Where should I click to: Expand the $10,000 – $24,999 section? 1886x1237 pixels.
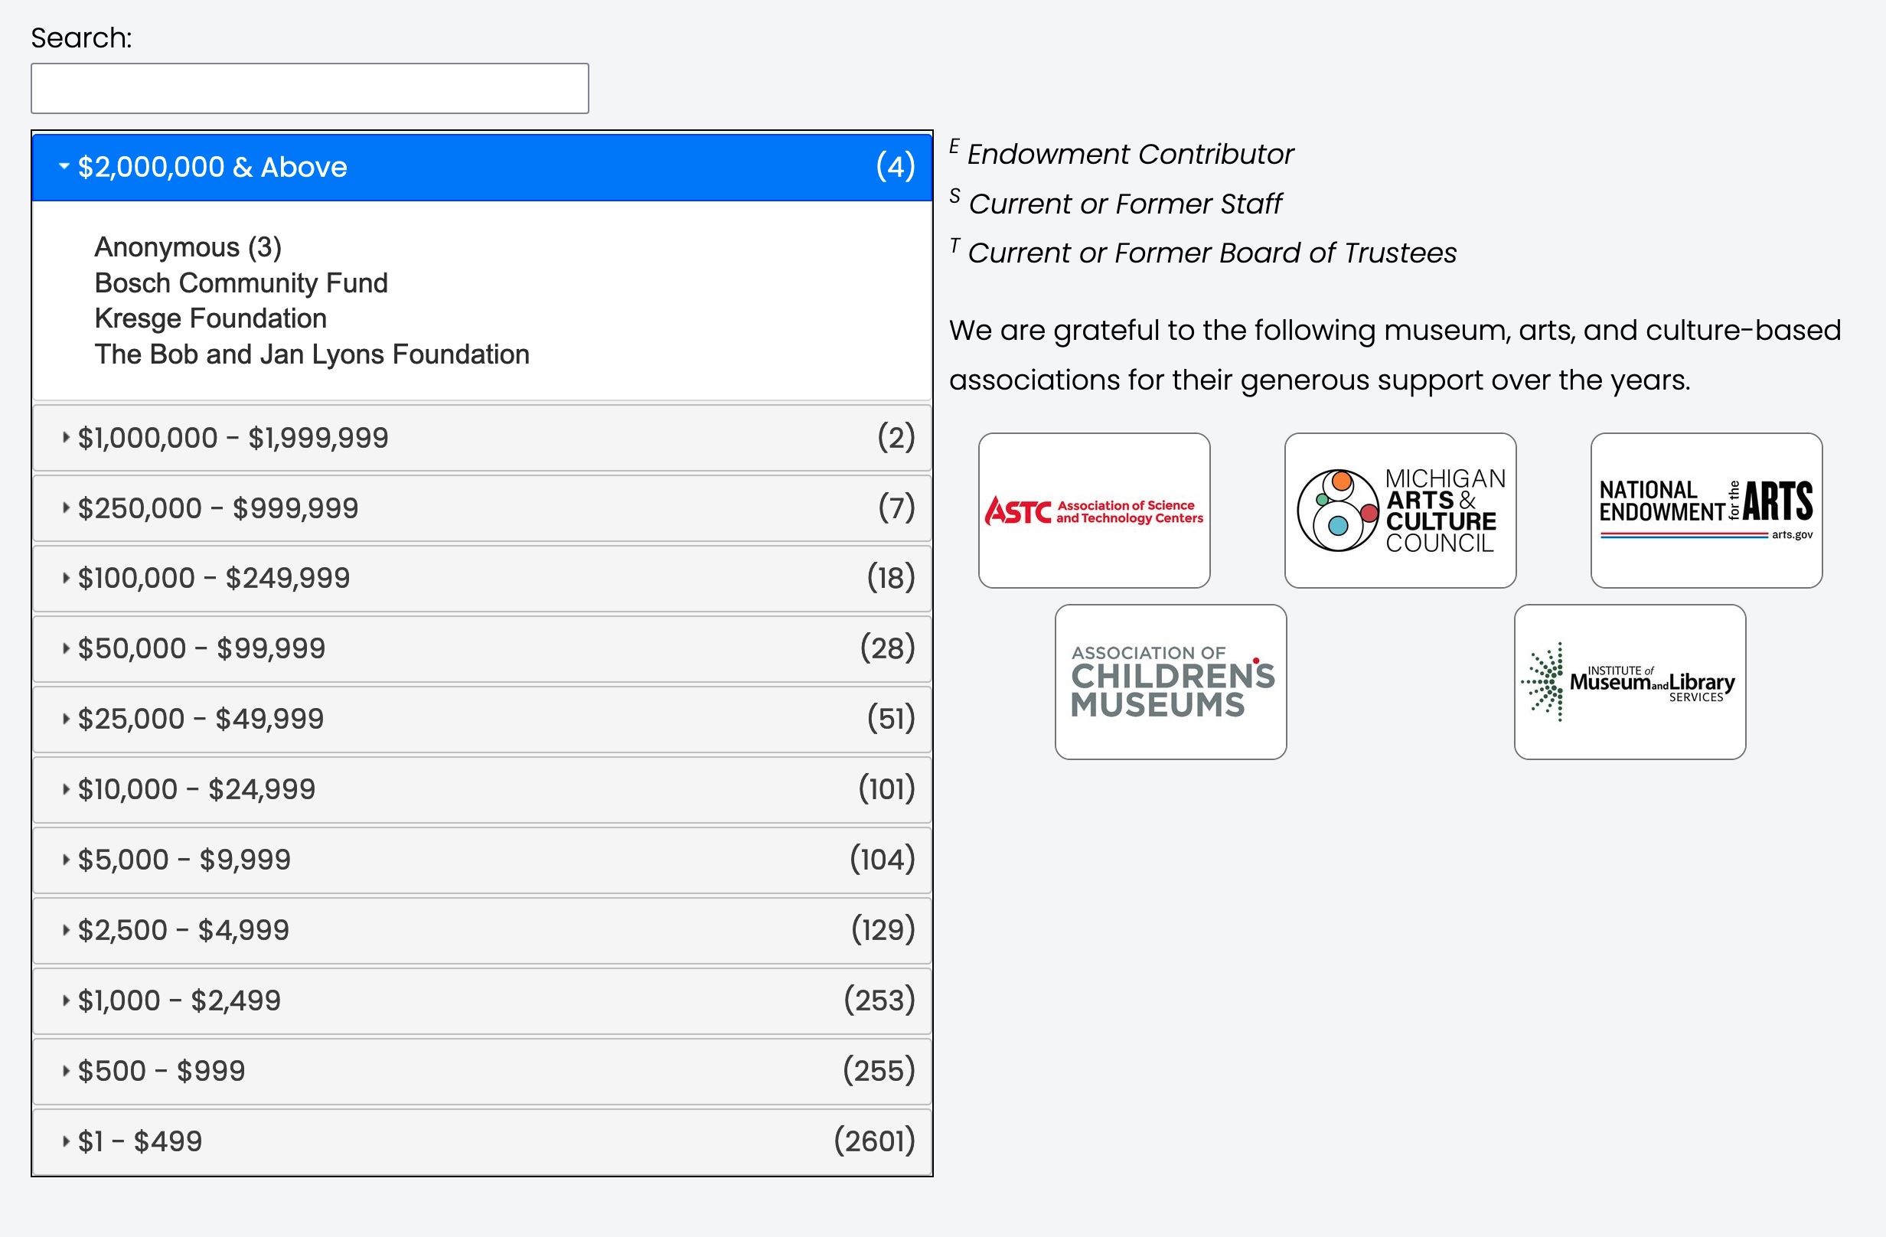481,789
